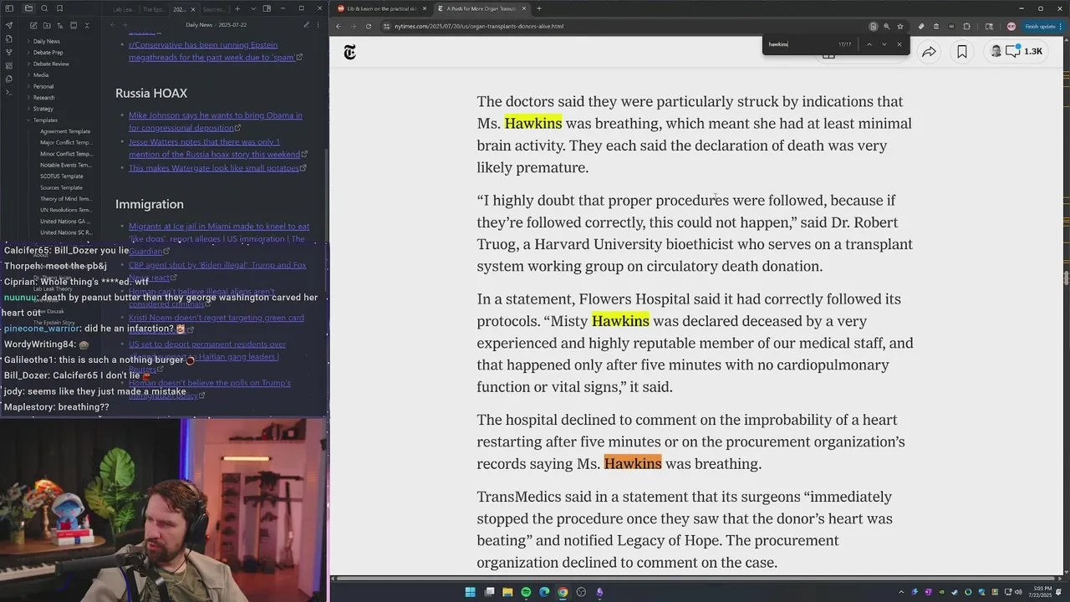
Task: Reload the Chrome page
Action: point(368,26)
